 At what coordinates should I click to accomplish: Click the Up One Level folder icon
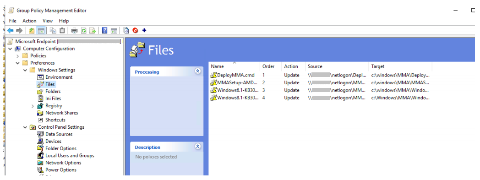coord(32,30)
